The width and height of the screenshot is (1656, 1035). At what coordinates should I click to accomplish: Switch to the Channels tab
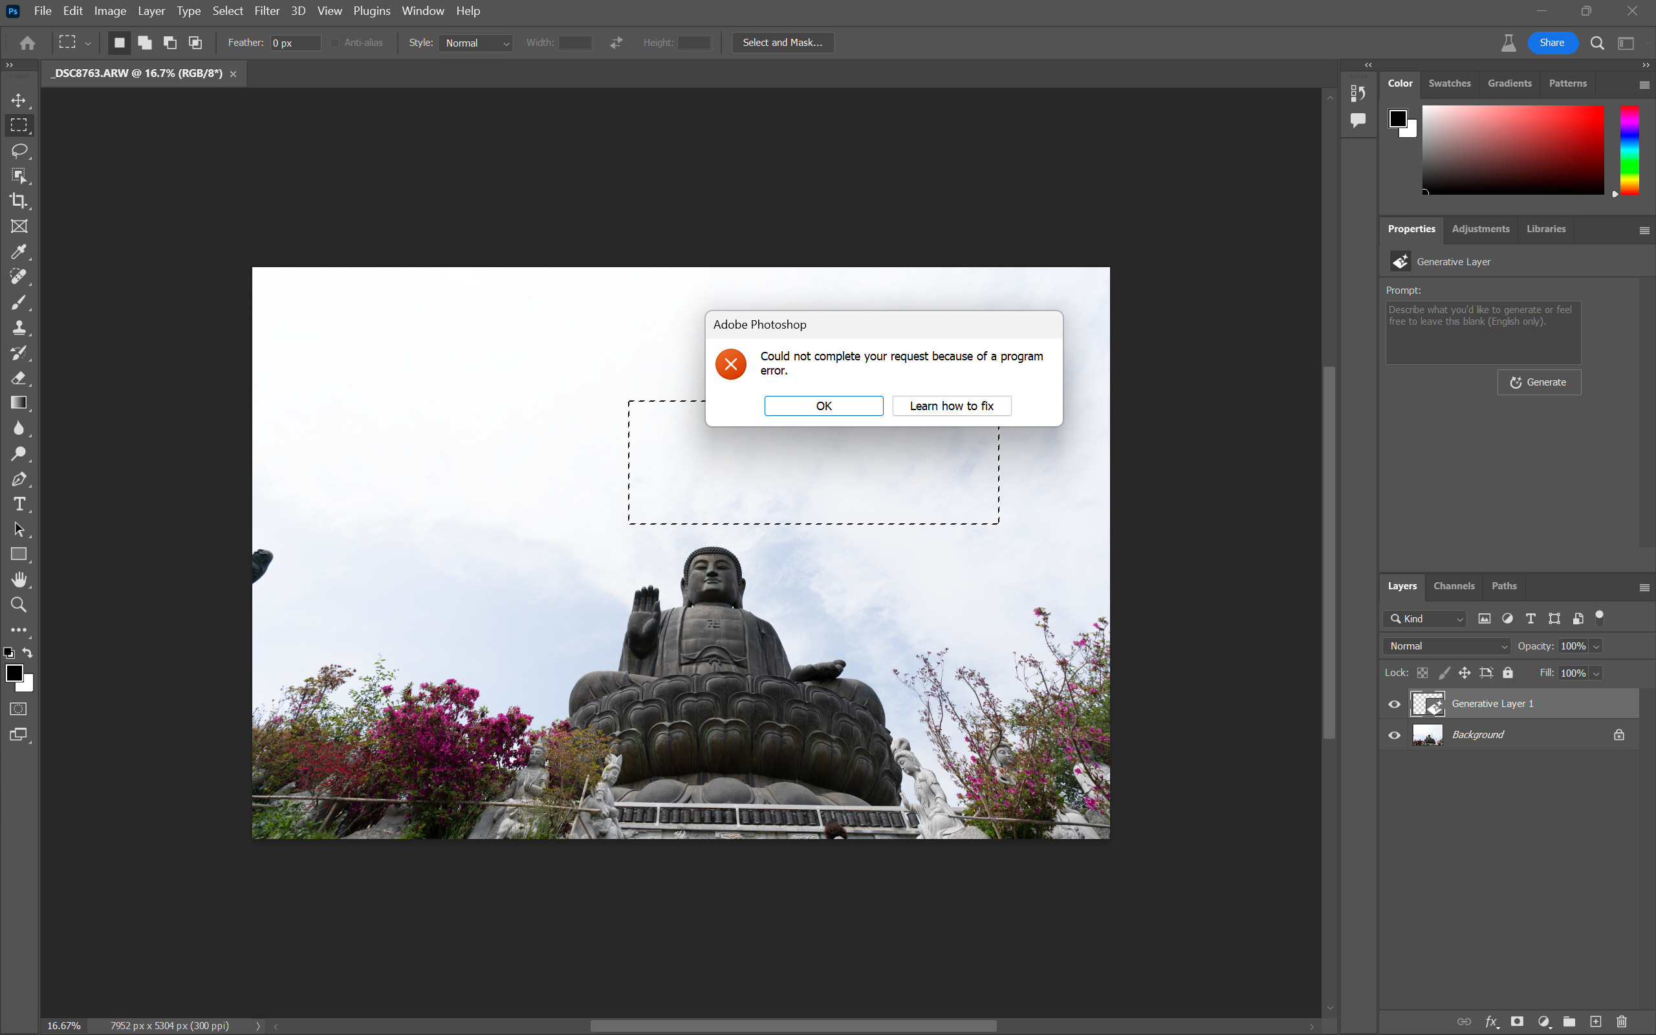coord(1454,586)
